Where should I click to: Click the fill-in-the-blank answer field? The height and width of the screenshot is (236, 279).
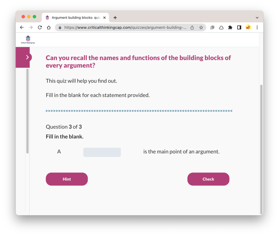pos(102,152)
